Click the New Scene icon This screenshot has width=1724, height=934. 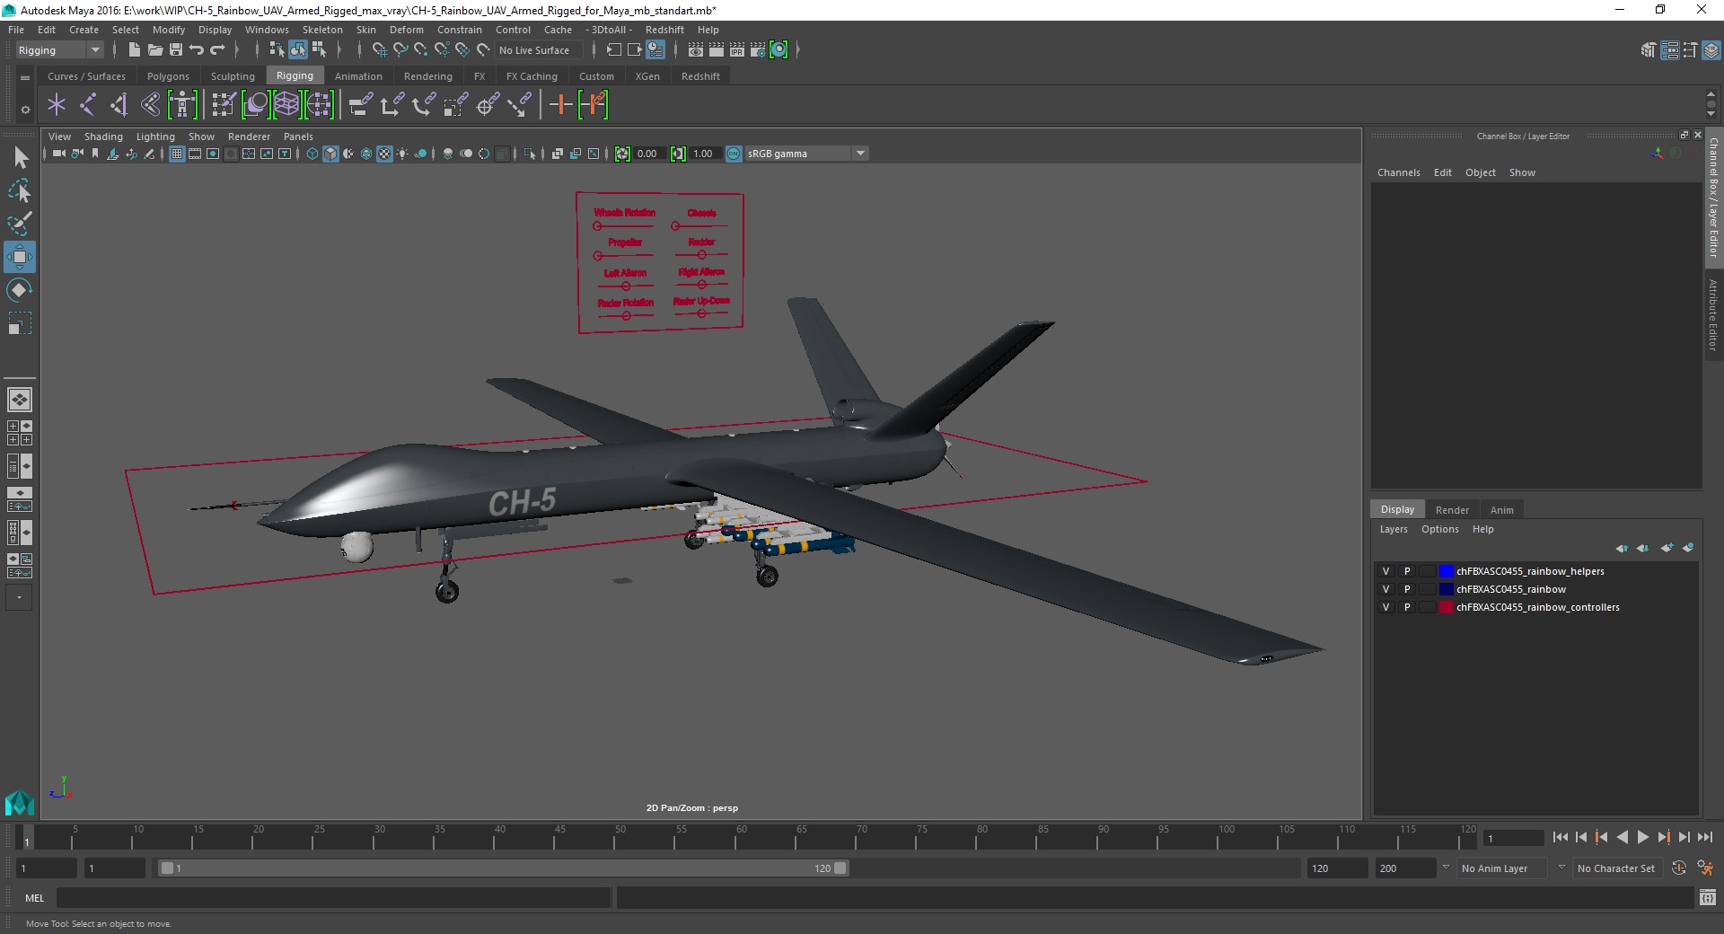pyautogui.click(x=135, y=50)
